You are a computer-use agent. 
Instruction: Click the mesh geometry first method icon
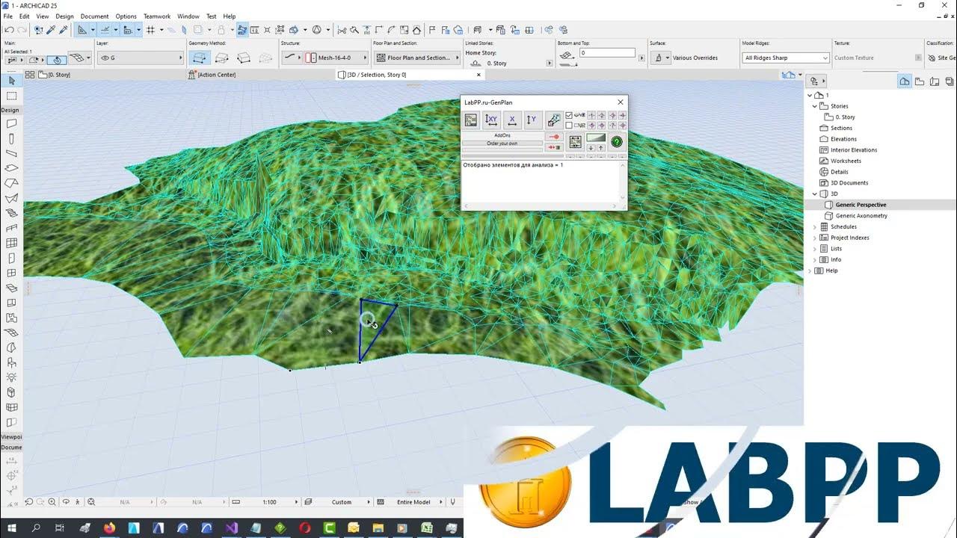click(x=200, y=58)
